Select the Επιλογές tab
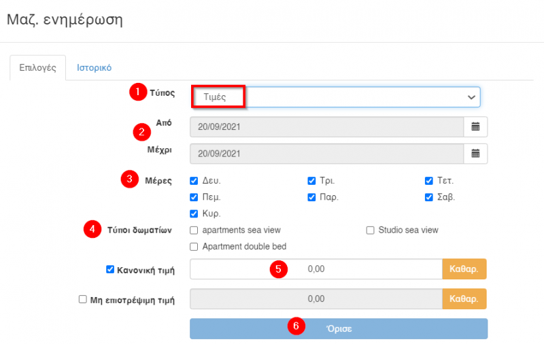Image resolution: width=544 pixels, height=344 pixels. pos(37,68)
